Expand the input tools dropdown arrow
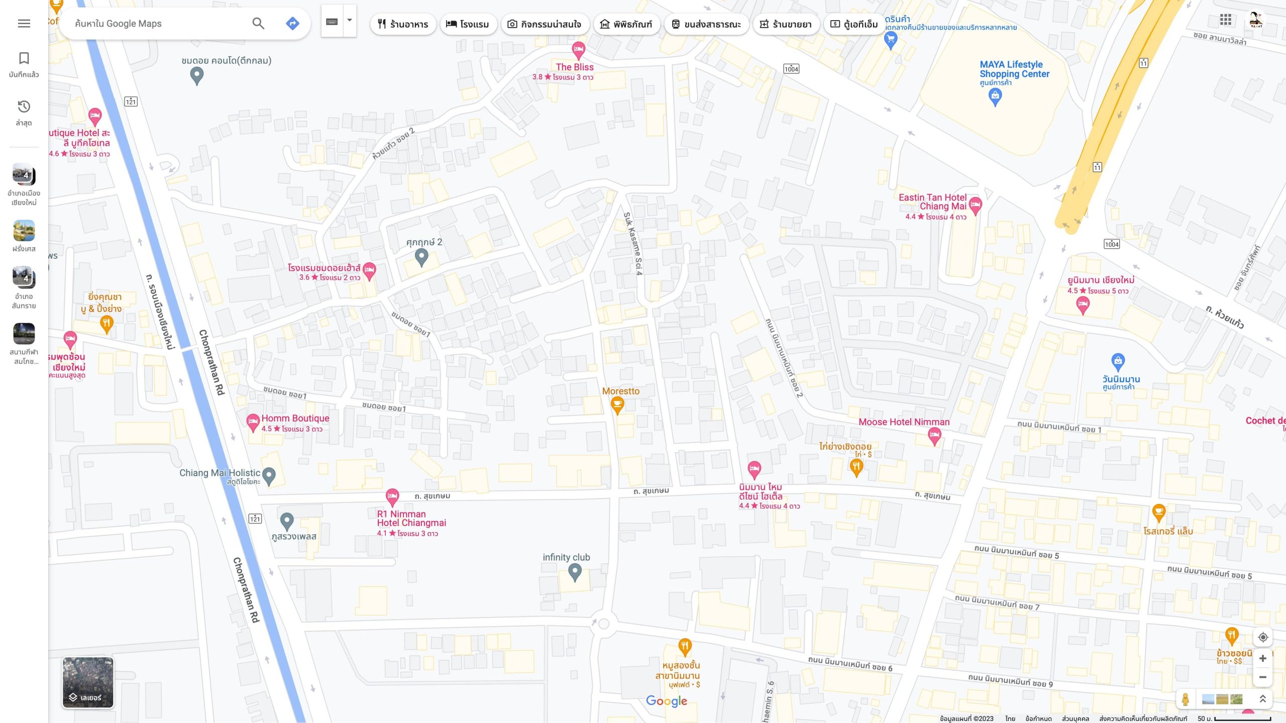 (x=350, y=21)
